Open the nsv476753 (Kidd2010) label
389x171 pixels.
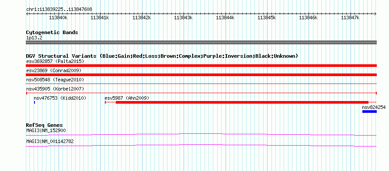pyautogui.click(x=60, y=98)
